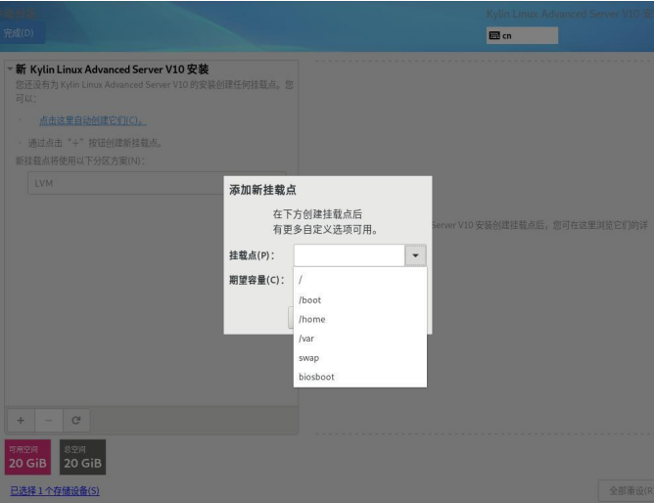Open the '已选择 1 个存储设备' link
Image resolution: width=654 pixels, height=503 pixels.
55,490
